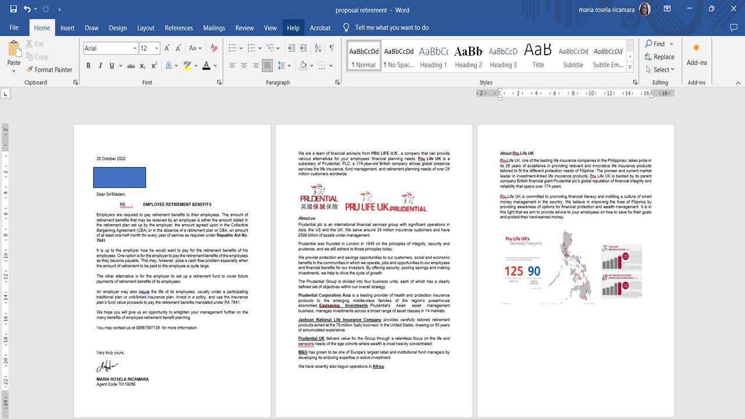Viewport: 745px width, 419px height.
Task: Cut the selection with scissors icon
Action: point(34,44)
